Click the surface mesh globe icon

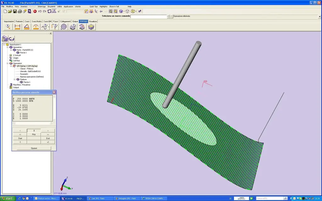coord(64,27)
